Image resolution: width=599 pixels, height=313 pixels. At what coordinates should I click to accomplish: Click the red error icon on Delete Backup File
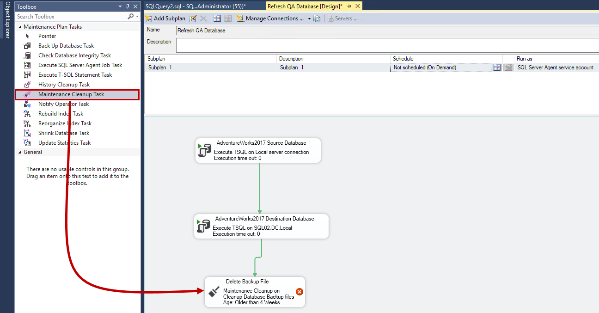tap(299, 292)
